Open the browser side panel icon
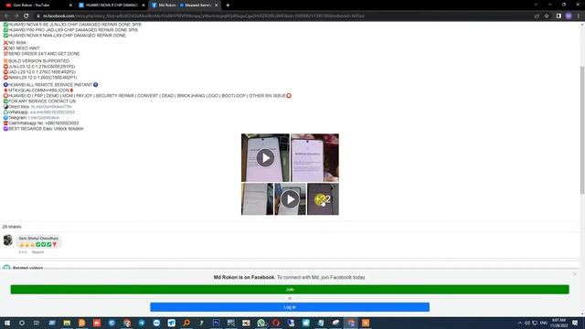 coord(558,16)
